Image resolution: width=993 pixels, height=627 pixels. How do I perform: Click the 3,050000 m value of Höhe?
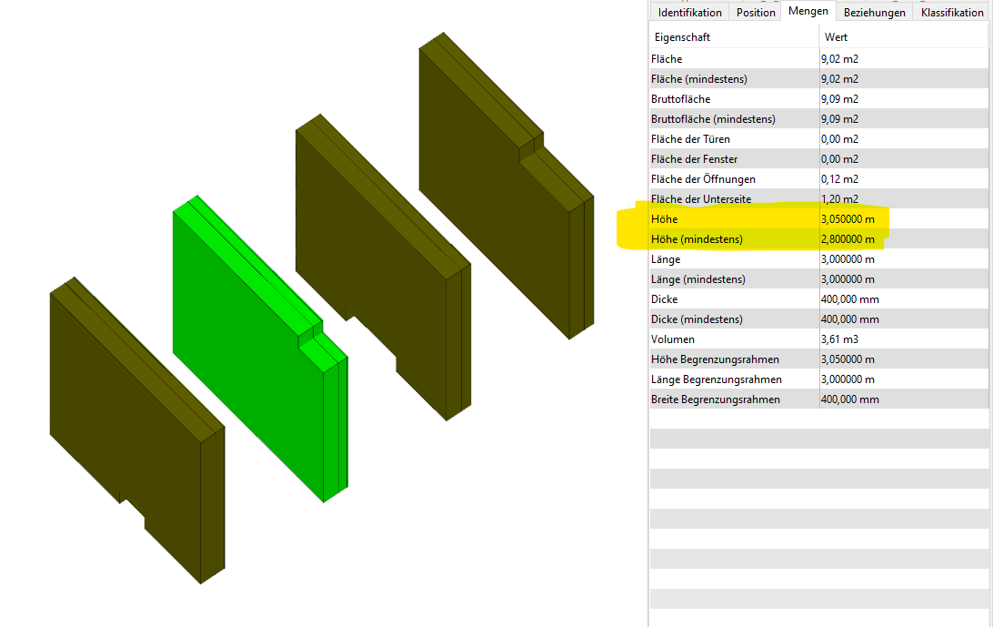[848, 219]
